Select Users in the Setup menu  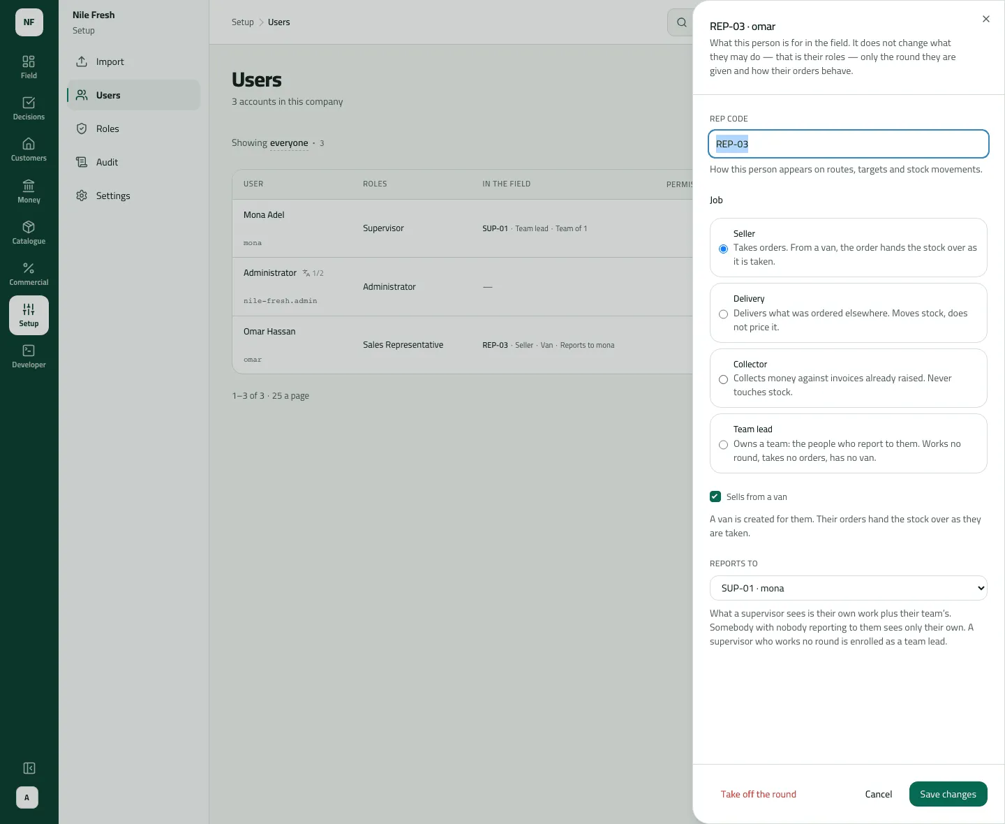click(x=133, y=95)
